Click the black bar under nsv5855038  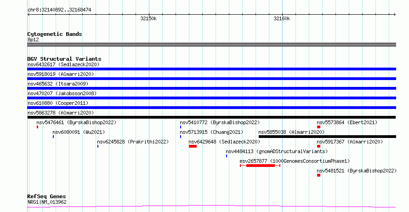(327, 137)
